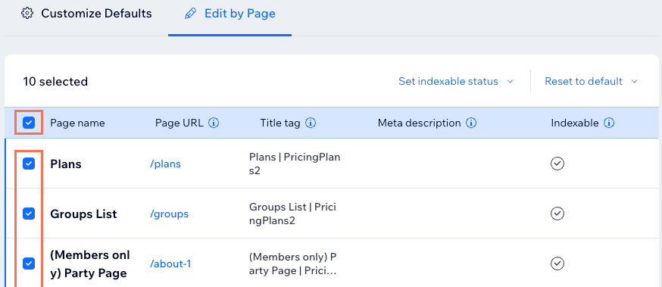The width and height of the screenshot is (662, 287).
Task: Uncheck the (Members only) Party Page checkbox
Action: pyautogui.click(x=29, y=264)
